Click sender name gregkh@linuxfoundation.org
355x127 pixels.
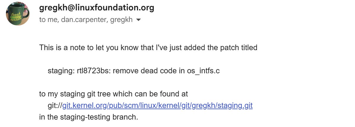(97, 8)
